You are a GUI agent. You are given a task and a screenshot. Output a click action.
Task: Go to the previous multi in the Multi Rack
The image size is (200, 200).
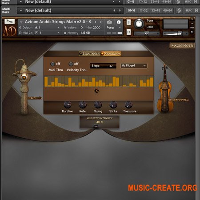tap(114, 11)
